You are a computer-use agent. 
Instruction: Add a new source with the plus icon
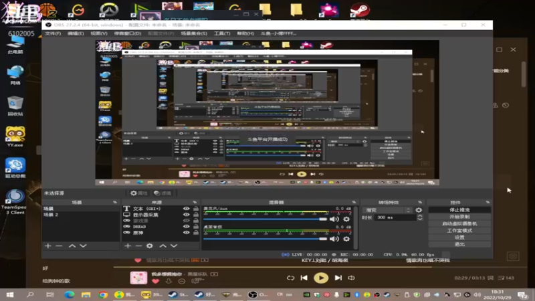pos(128,245)
